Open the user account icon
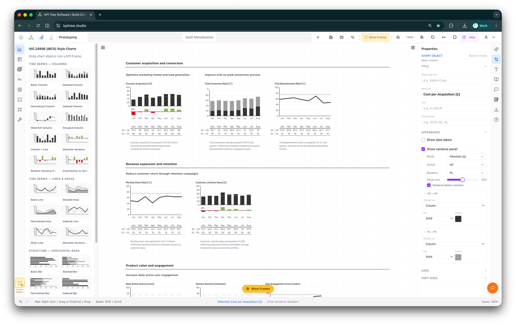The height and width of the screenshot is (325, 516). (x=486, y=37)
